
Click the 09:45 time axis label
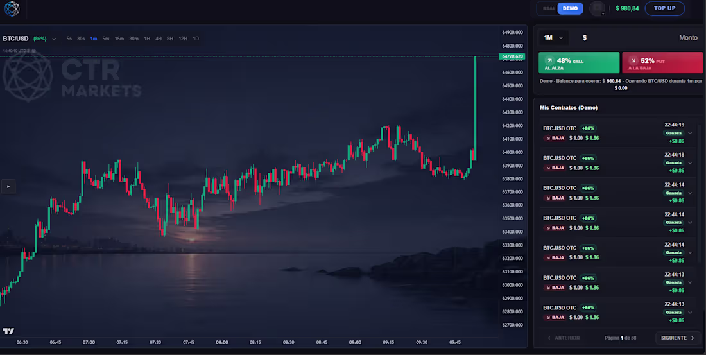(455, 342)
